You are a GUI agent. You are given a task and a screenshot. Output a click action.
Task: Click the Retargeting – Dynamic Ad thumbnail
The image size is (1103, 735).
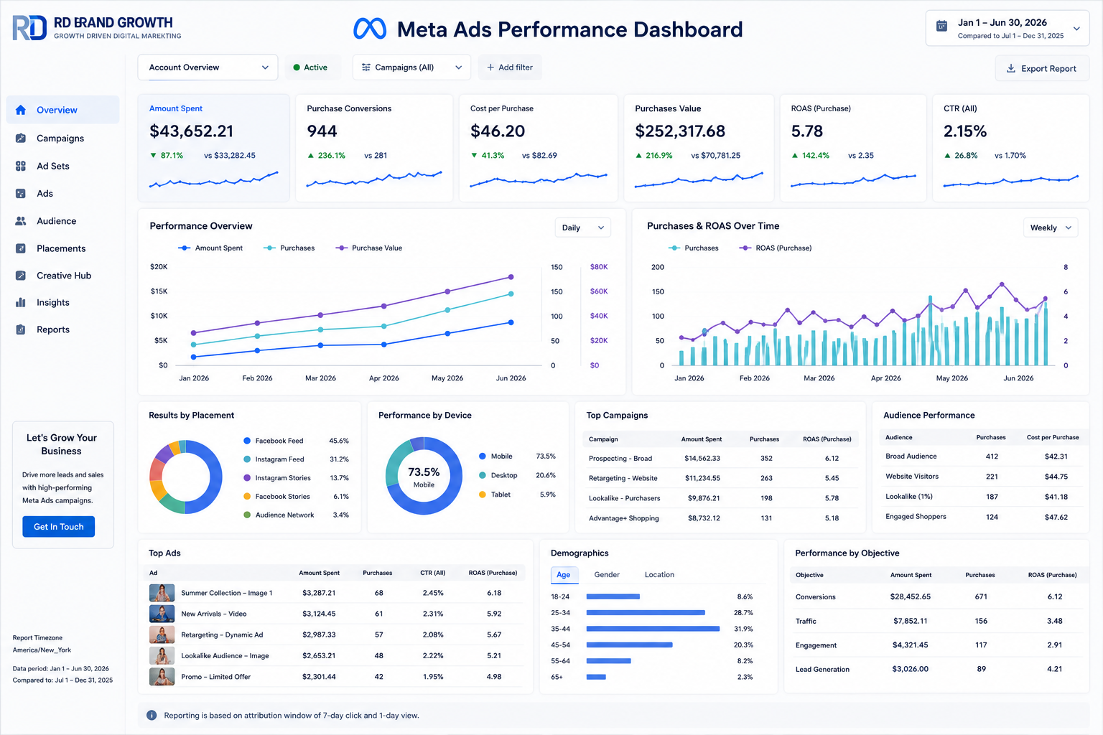[x=162, y=635]
